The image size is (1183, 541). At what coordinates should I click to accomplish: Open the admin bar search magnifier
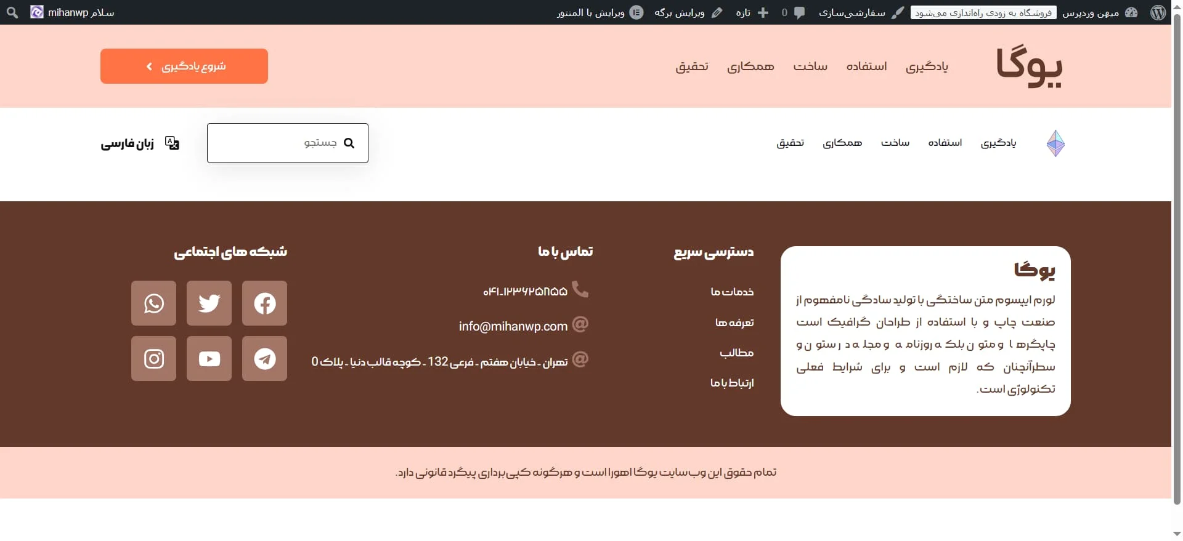point(12,12)
